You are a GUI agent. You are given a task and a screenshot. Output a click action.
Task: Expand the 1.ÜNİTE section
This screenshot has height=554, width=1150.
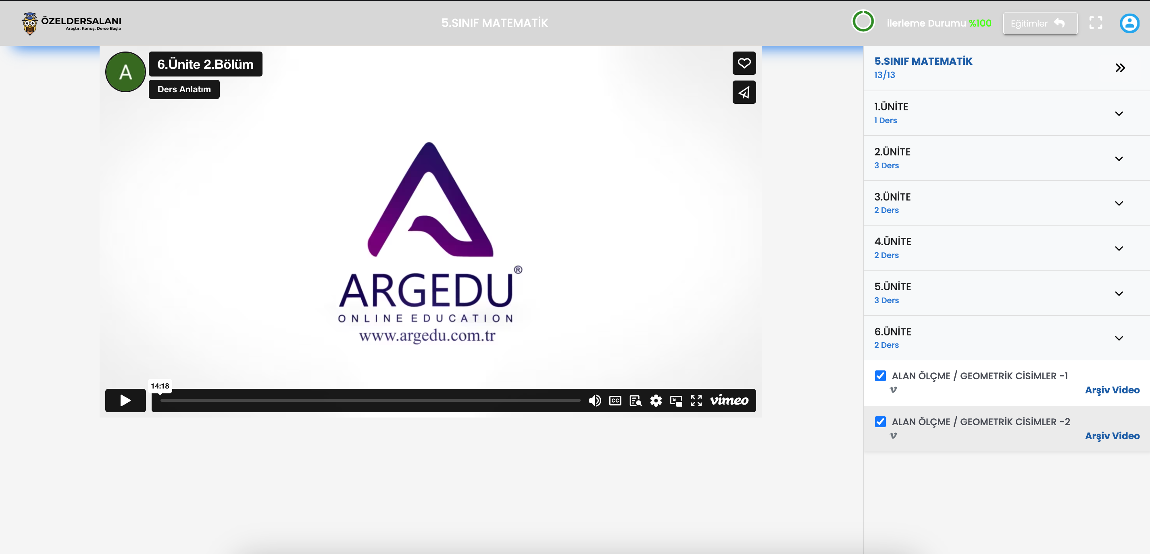1118,113
